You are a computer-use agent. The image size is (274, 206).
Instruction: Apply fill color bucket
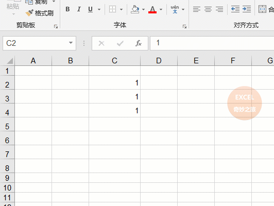pyautogui.click(x=135, y=9)
